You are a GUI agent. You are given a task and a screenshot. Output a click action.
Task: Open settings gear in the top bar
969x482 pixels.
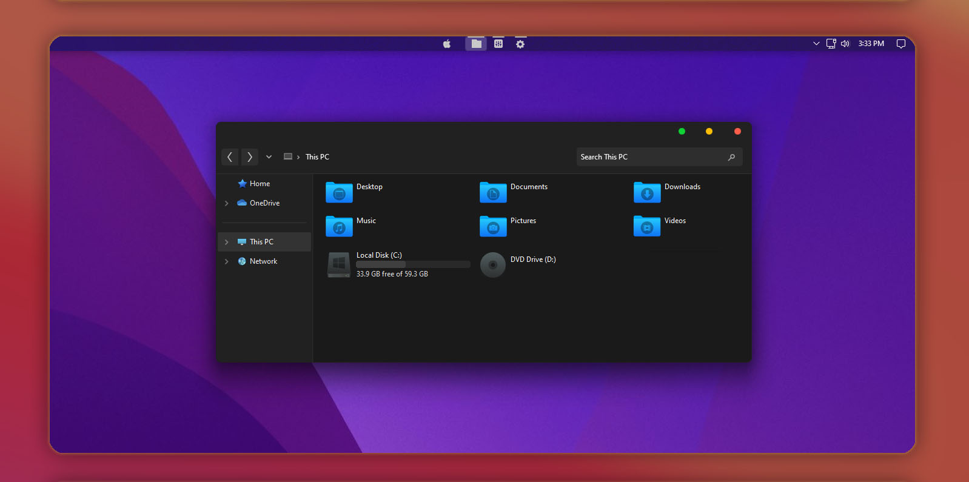pyautogui.click(x=520, y=44)
